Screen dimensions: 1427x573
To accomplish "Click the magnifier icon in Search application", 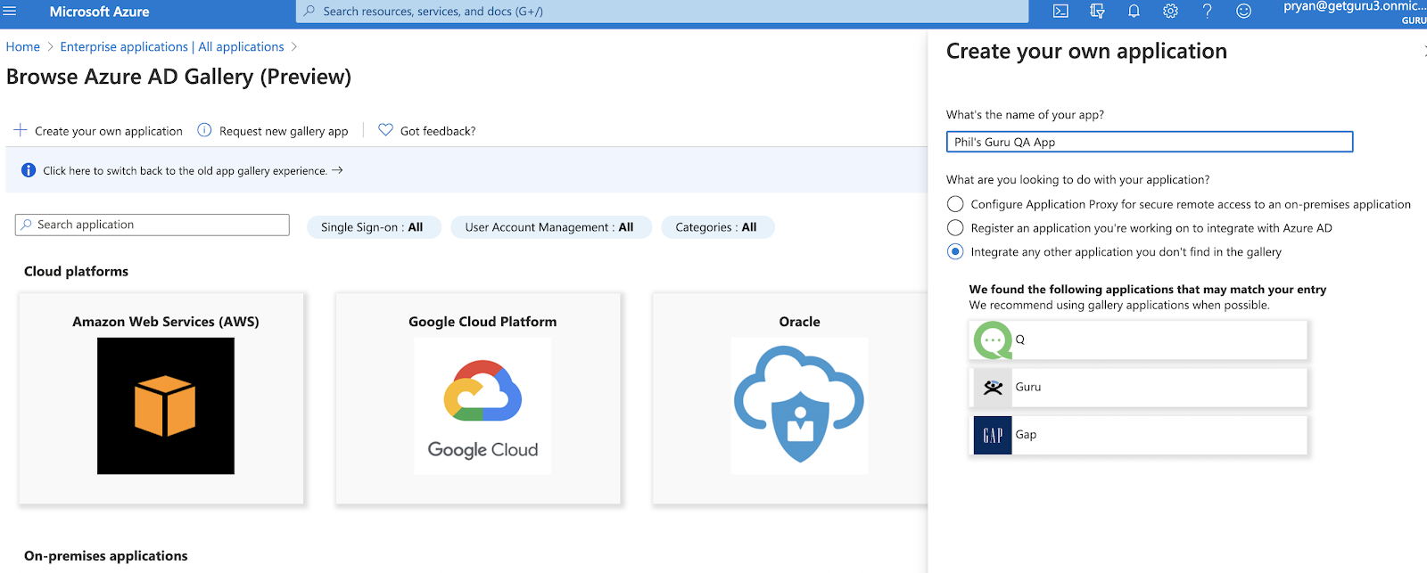I will pyautogui.click(x=26, y=225).
